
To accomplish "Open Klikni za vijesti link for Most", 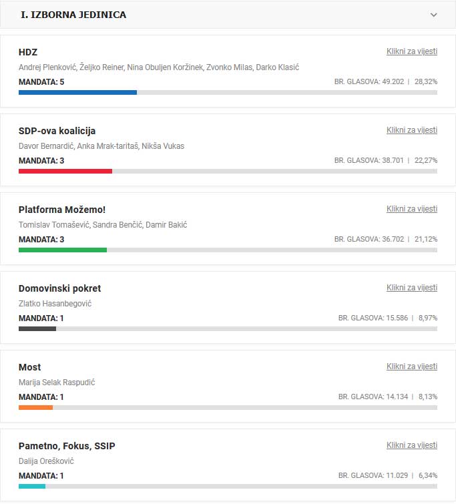I will 411,366.
